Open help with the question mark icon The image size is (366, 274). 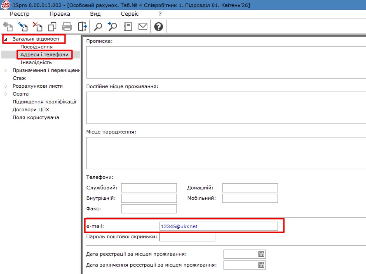pos(158,27)
